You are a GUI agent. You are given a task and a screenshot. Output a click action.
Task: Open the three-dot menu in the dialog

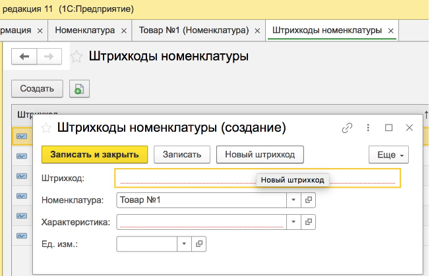(x=368, y=128)
